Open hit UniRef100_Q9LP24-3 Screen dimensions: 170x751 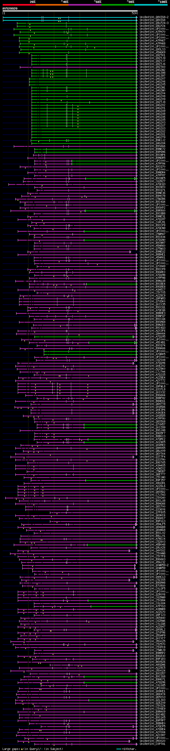click(x=154, y=23)
